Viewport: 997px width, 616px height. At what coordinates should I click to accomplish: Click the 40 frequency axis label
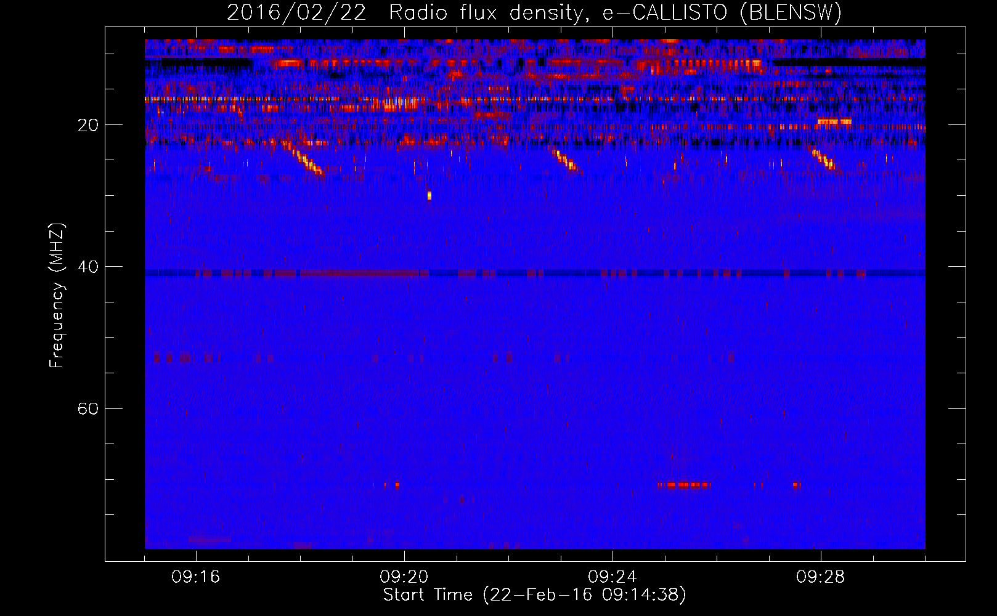[88, 267]
